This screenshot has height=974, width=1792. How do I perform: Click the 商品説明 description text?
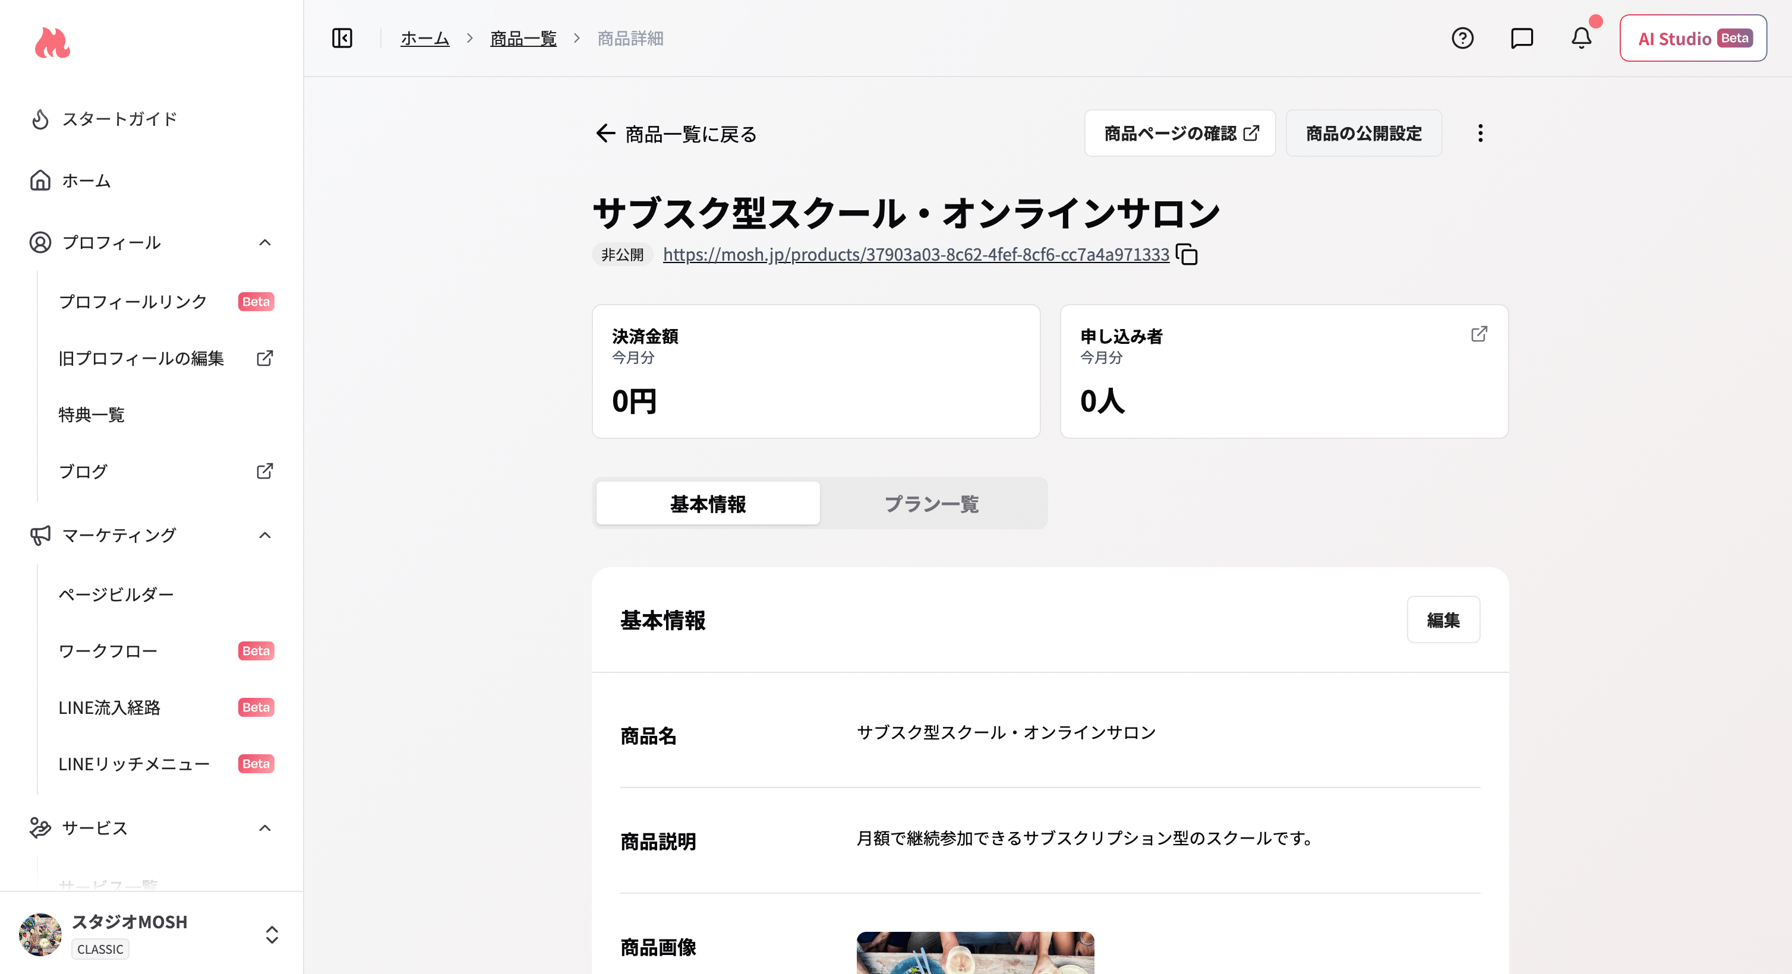click(x=1085, y=839)
